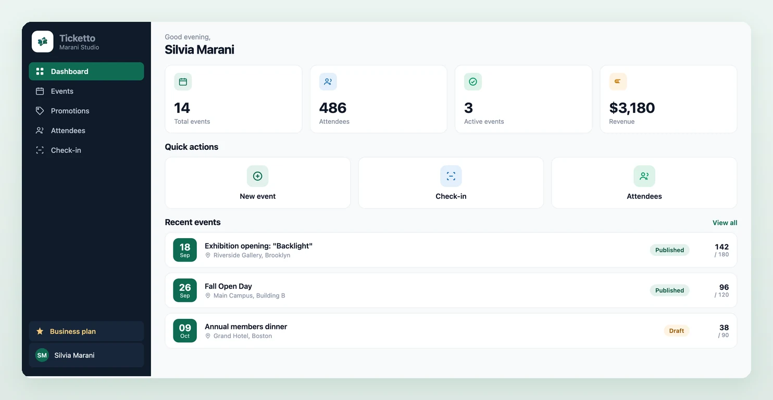Screen dimensions: 773x400
Task: Open the Annual members dinner event
Action: pos(451,331)
